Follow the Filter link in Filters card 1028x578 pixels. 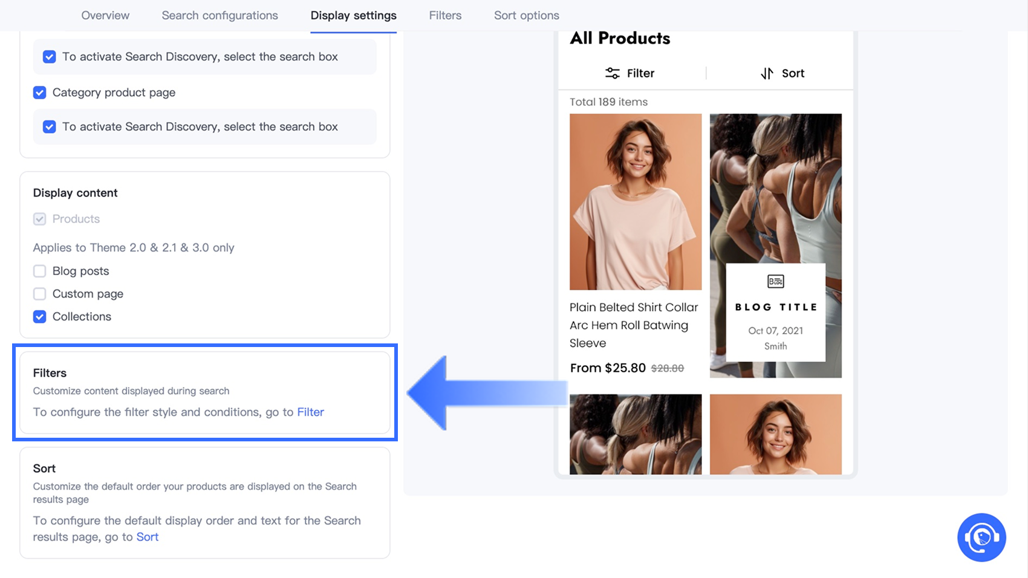[310, 412]
